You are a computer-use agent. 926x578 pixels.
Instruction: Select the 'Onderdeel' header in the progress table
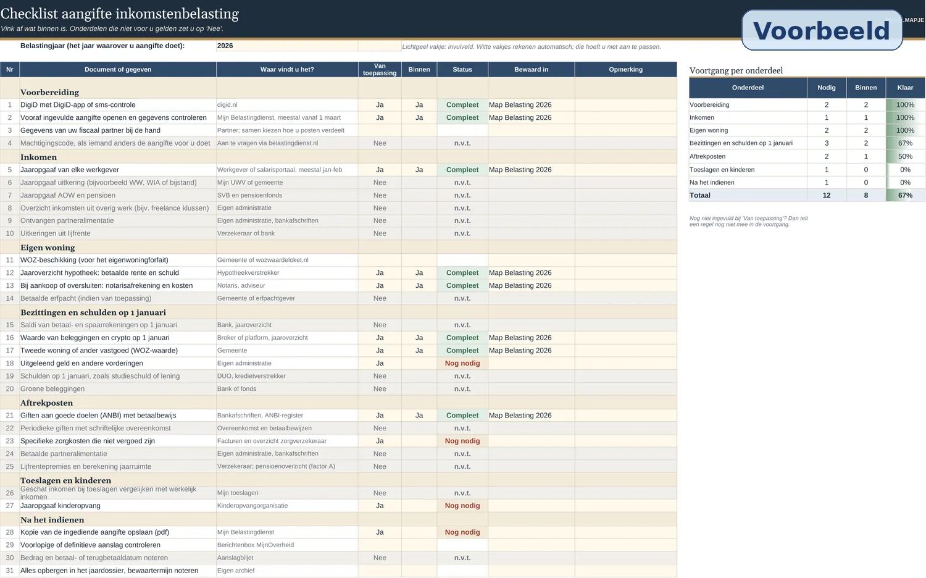(748, 88)
